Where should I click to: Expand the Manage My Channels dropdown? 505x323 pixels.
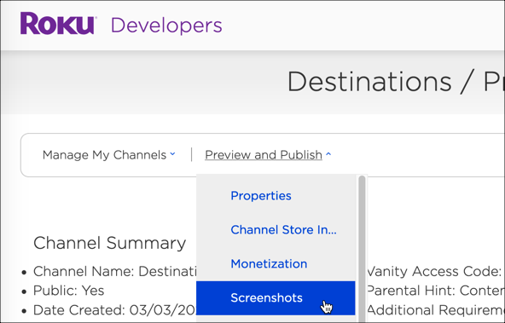[109, 155]
